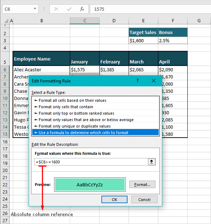The width and height of the screenshot is (211, 224).
Task: Click cell with $1,575 in January
Action: tap(85, 69)
